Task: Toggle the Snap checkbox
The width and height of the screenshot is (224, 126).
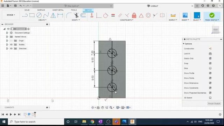Action: pyautogui.click(x=210, y=63)
